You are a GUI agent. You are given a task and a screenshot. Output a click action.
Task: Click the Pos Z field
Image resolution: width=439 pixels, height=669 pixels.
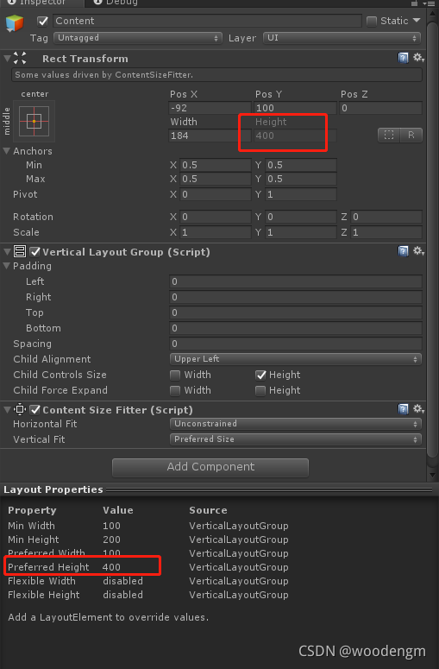[380, 108]
